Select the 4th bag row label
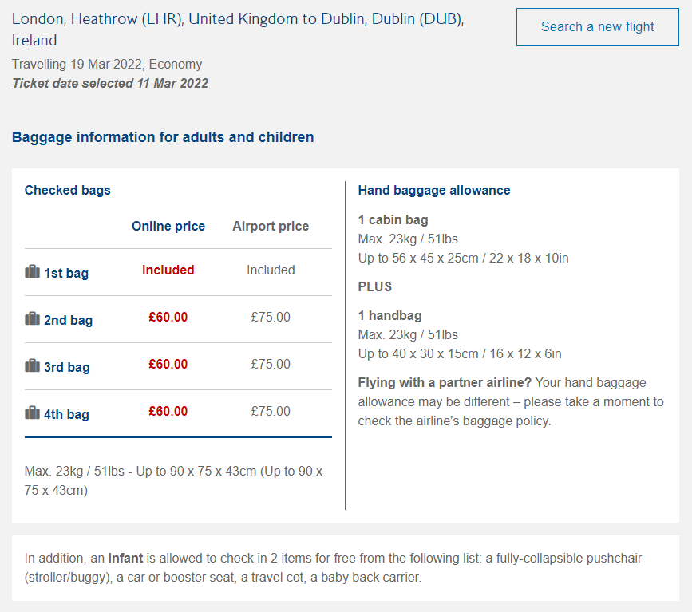The height and width of the screenshot is (612, 692). (x=66, y=414)
